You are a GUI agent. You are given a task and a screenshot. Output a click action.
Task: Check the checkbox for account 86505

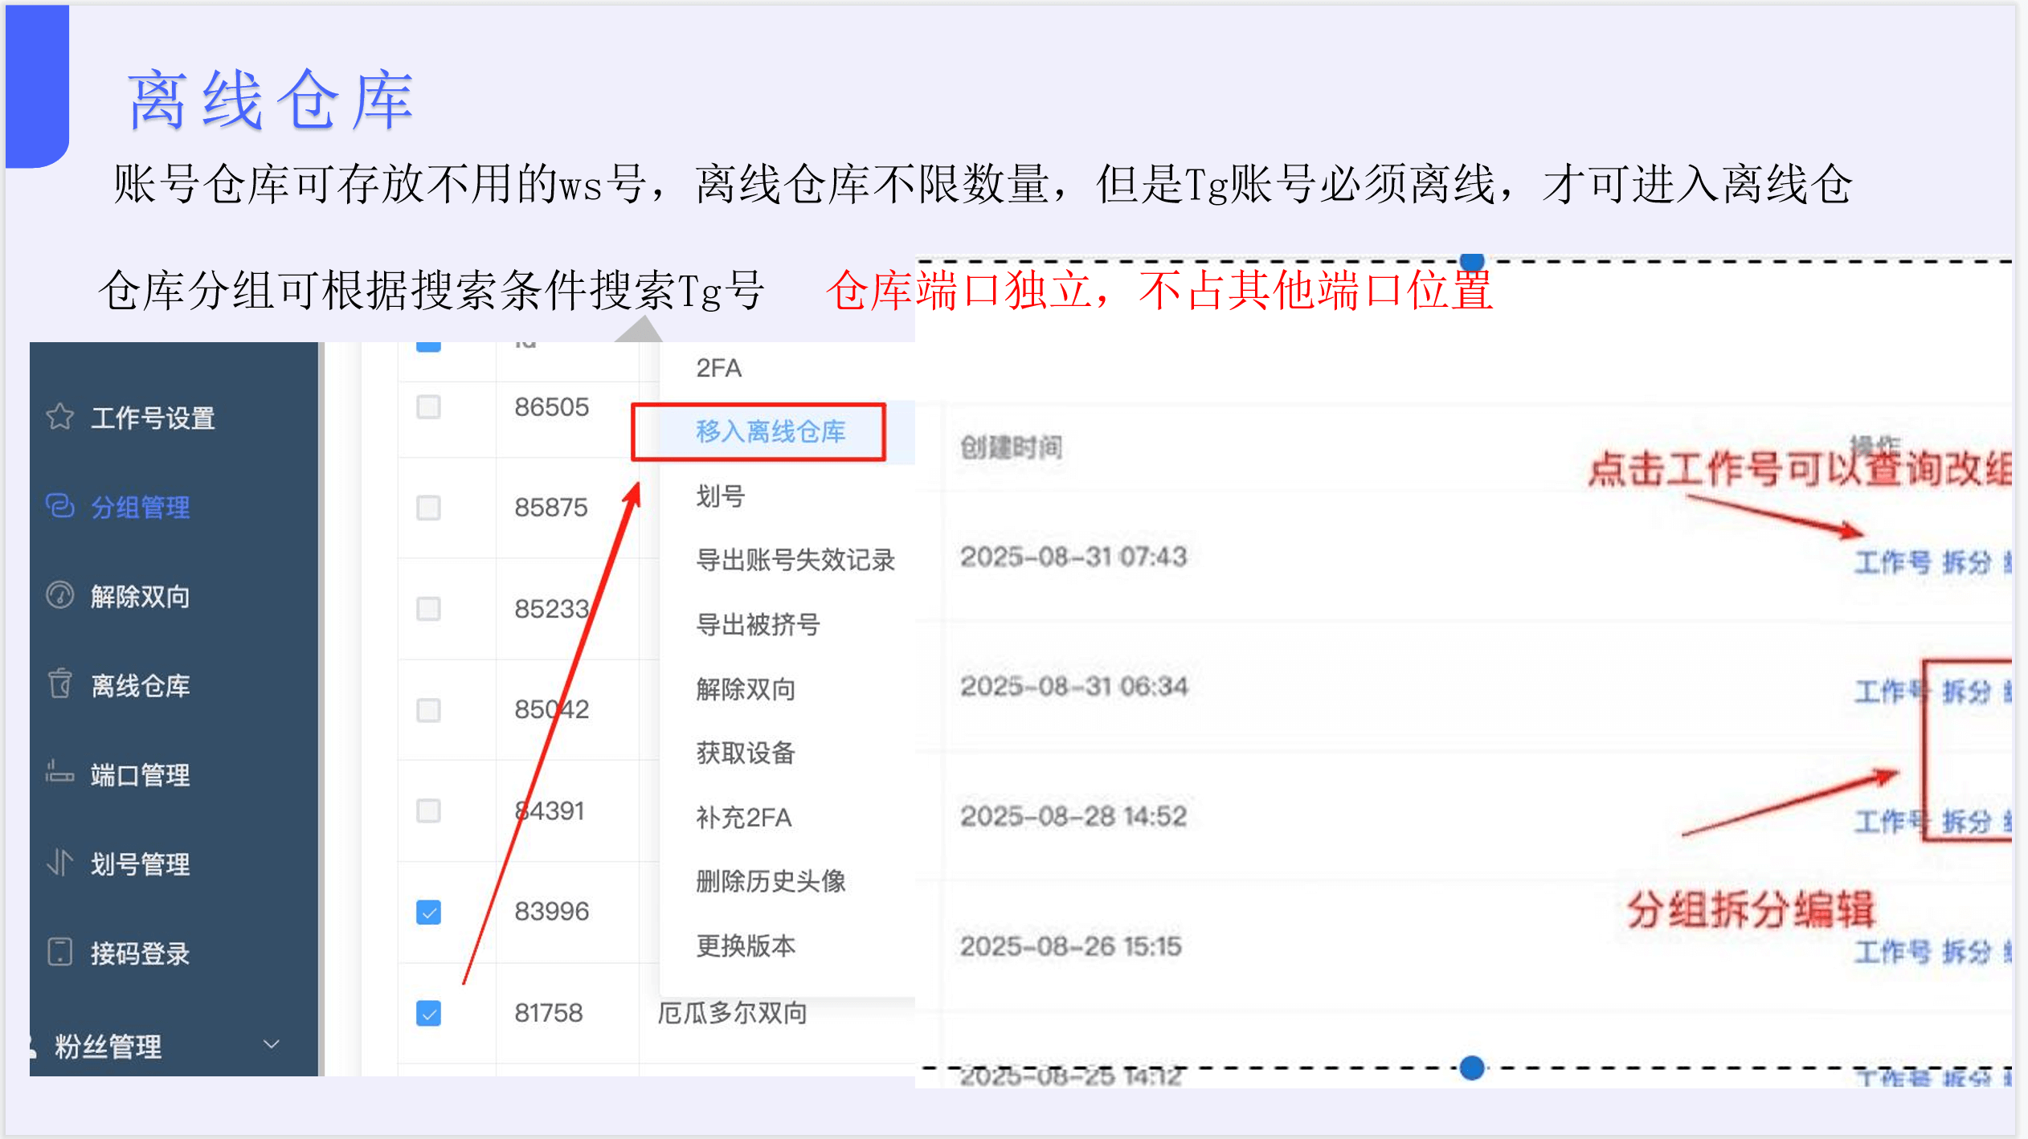pos(428,407)
